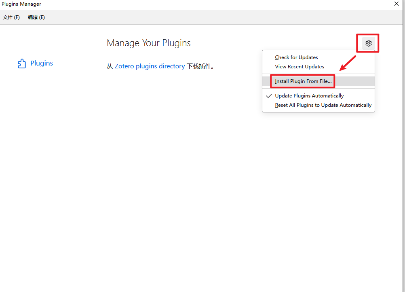The height and width of the screenshot is (292, 405).
Task: Choose Reset All Plugins to Update Automatically
Action: (x=323, y=105)
